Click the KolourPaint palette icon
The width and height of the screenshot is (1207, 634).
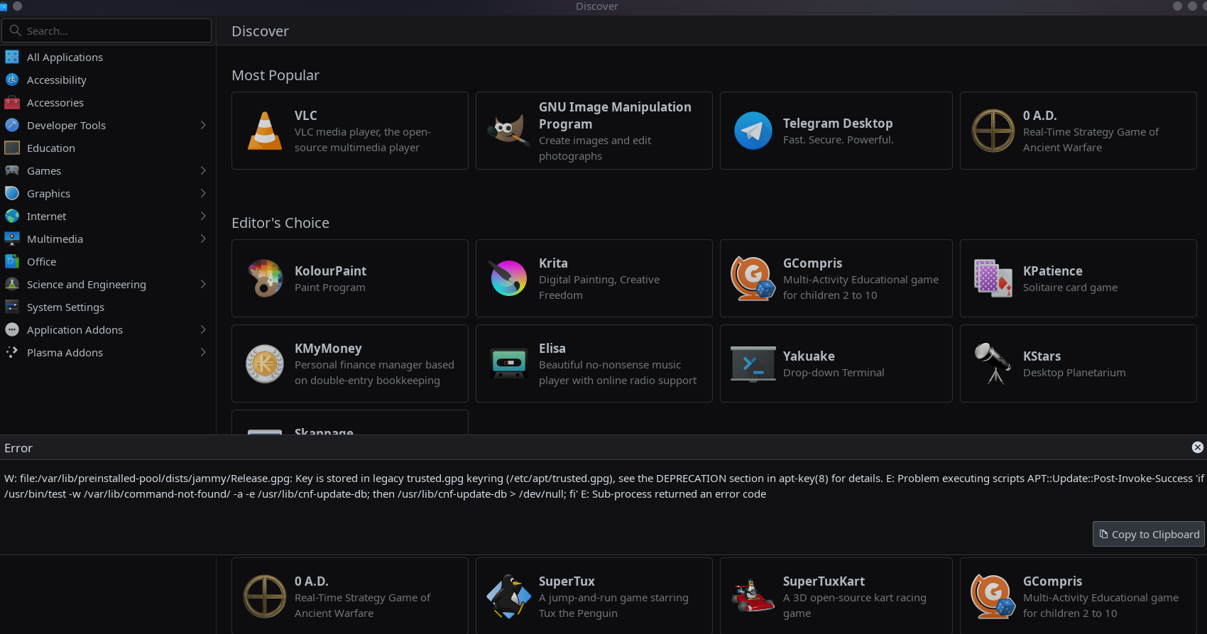tap(265, 278)
